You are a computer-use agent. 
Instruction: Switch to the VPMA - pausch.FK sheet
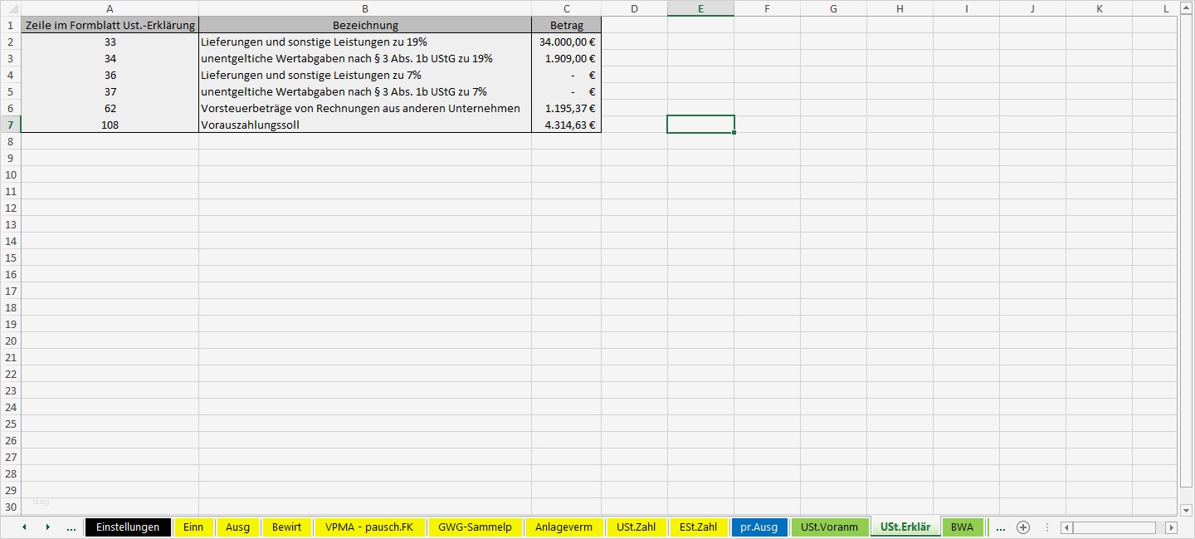click(368, 527)
